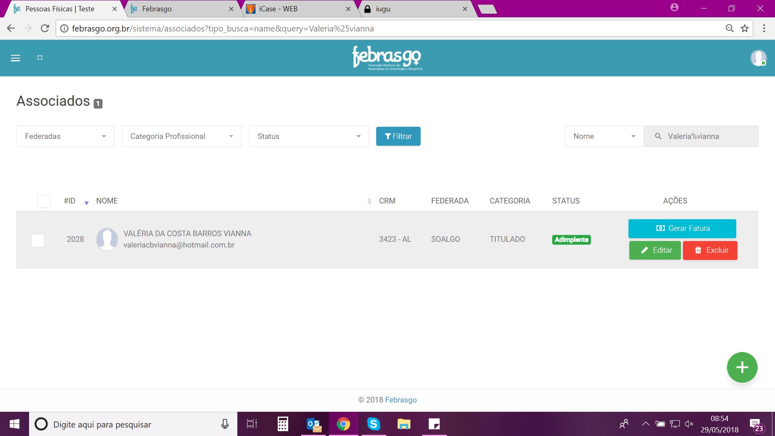The width and height of the screenshot is (775, 436).
Task: Check the row checkbox for ID 2028
Action: click(38, 240)
